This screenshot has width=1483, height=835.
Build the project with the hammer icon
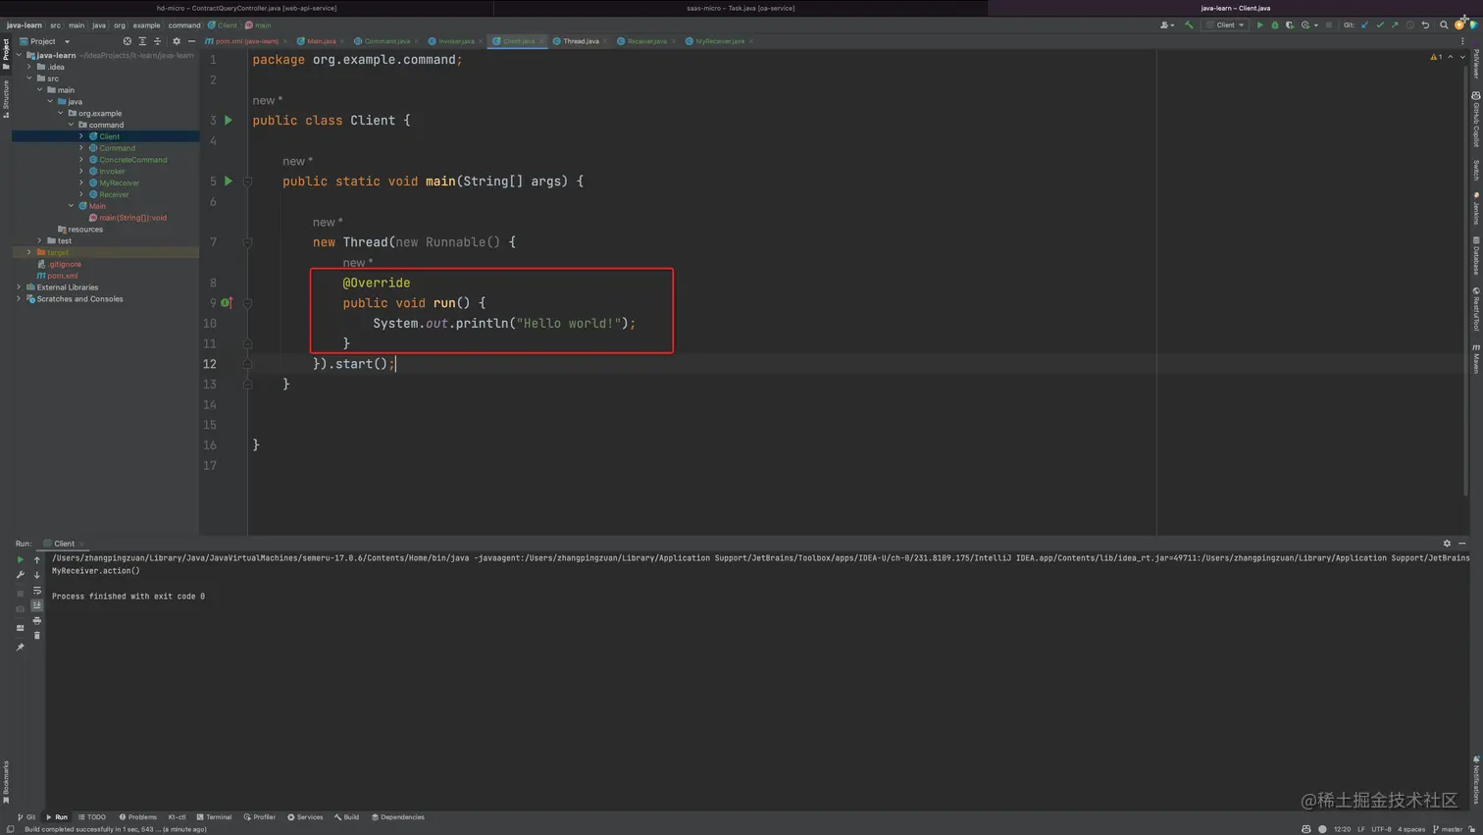click(1189, 26)
